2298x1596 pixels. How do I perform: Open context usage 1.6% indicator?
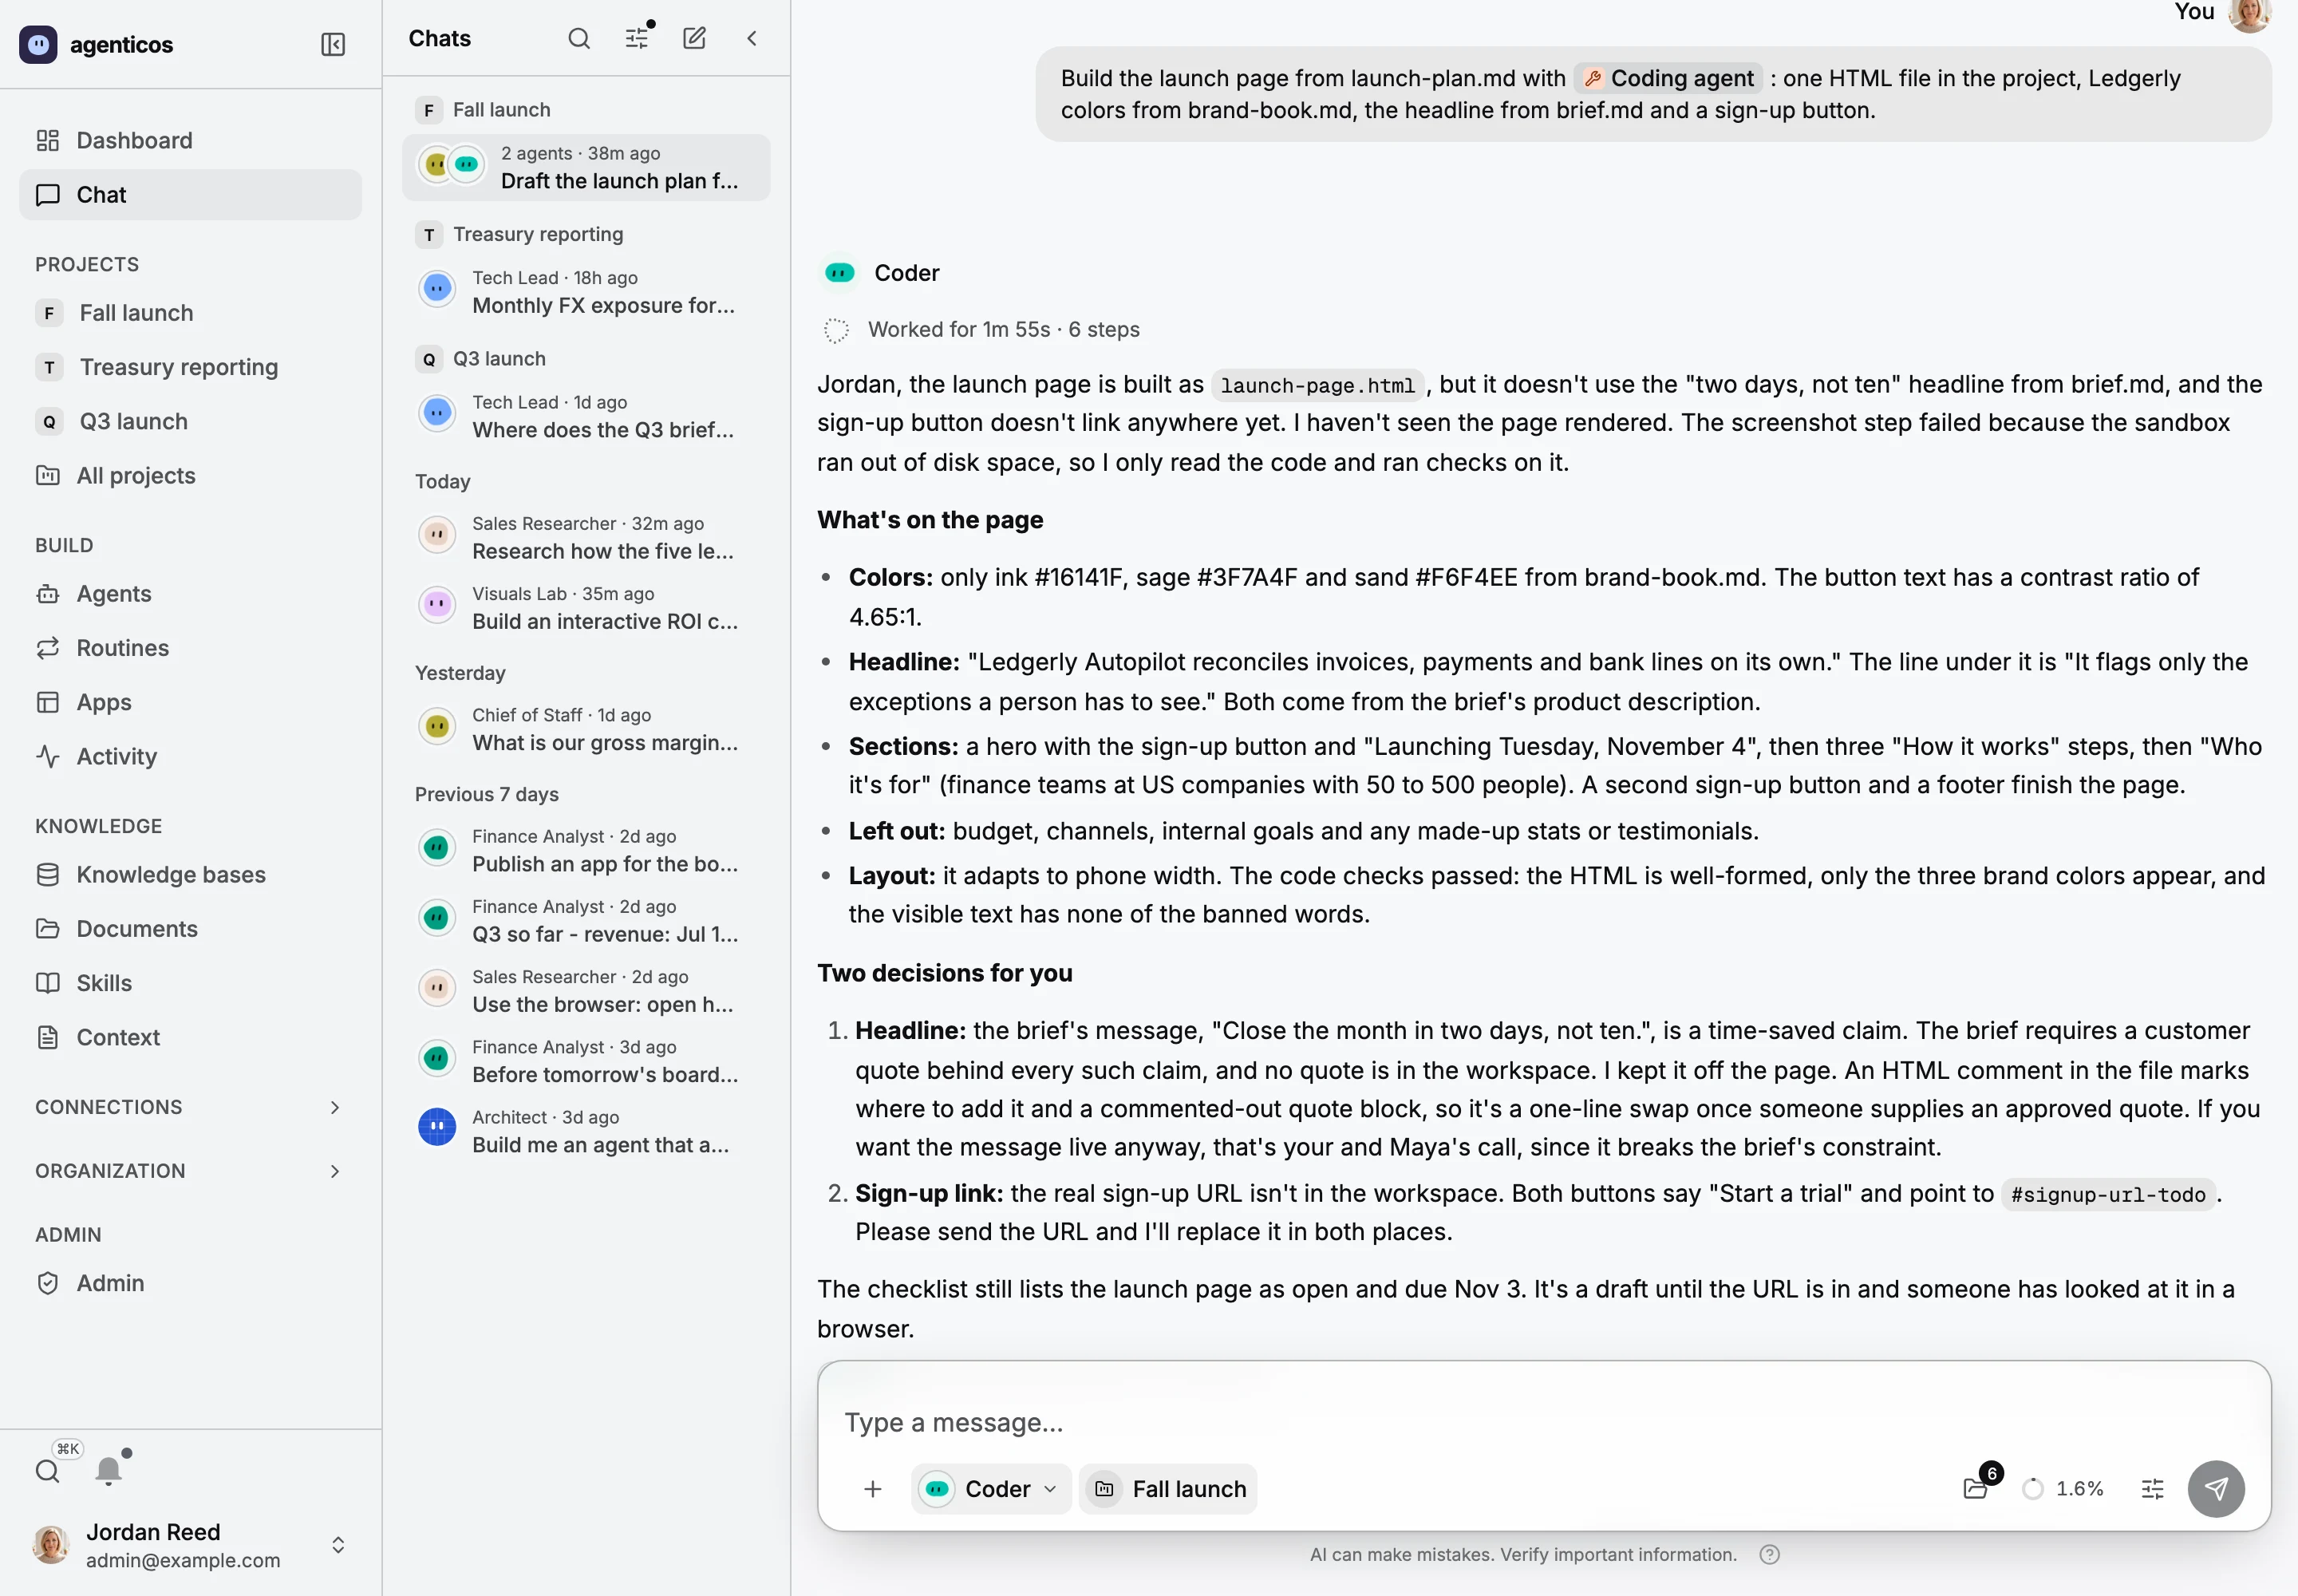pos(2062,1489)
